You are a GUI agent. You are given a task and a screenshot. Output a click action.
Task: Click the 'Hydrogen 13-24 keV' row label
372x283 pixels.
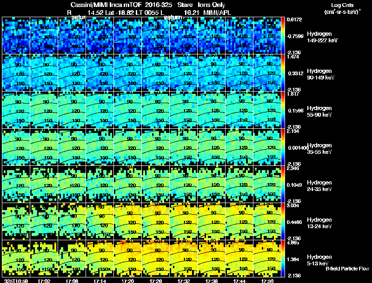319,223
